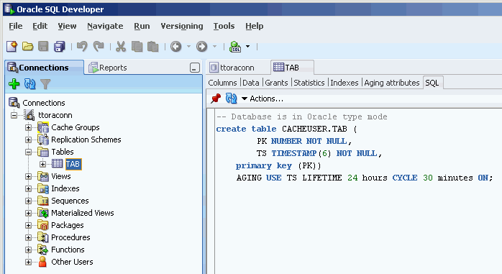Expand the Other Users node

28,262
